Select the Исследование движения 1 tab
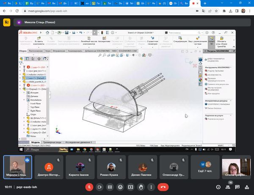The width and height of the screenshot is (254, 195). (79, 143)
